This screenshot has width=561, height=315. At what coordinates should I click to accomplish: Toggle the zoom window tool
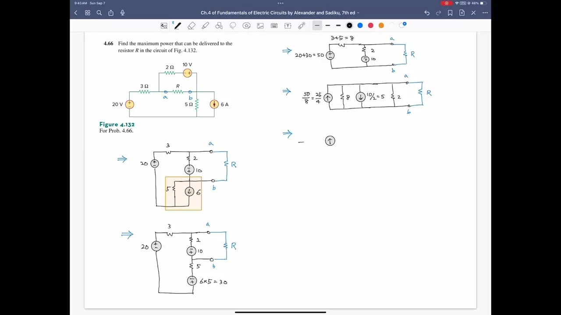164,26
